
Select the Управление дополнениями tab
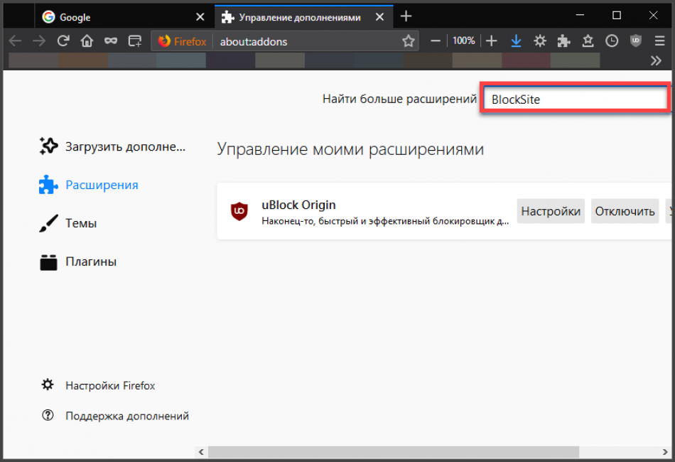point(304,17)
